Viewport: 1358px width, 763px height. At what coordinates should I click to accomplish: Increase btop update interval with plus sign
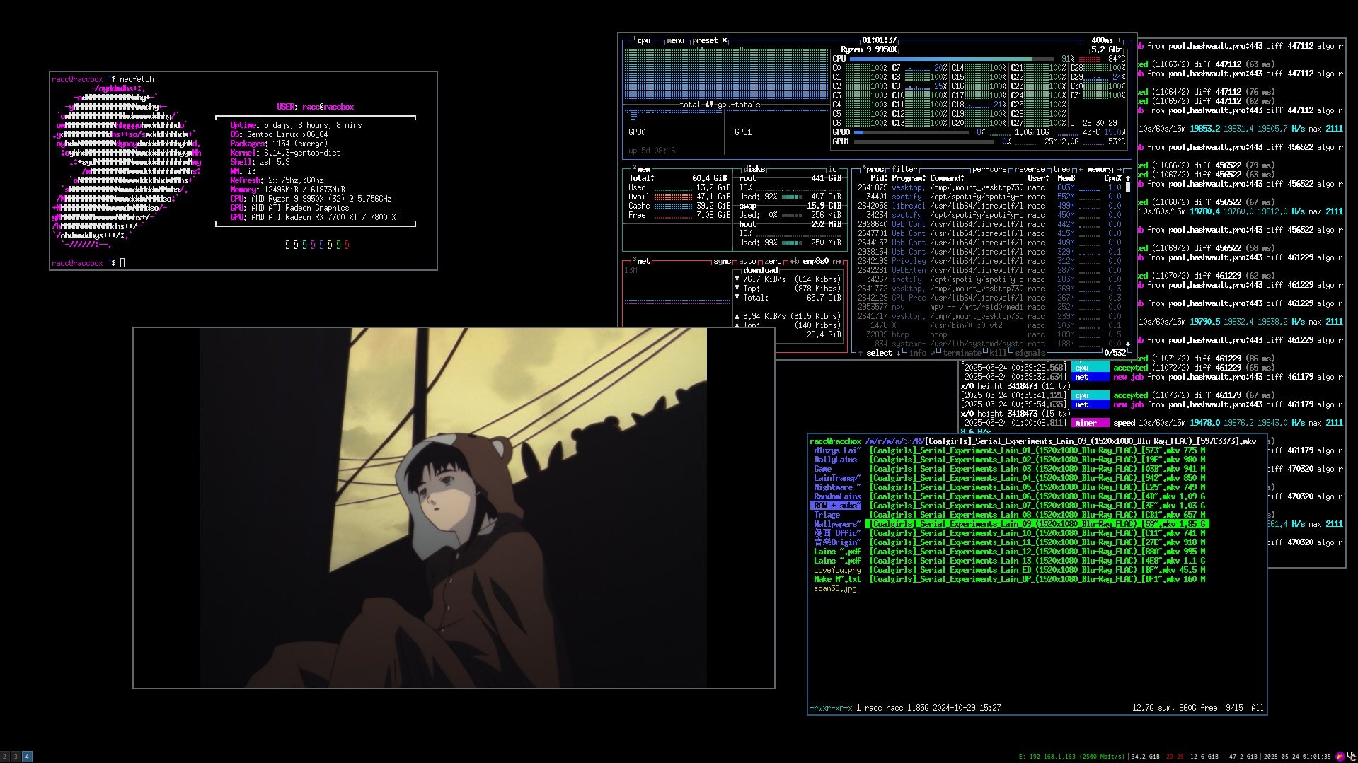coord(1120,40)
